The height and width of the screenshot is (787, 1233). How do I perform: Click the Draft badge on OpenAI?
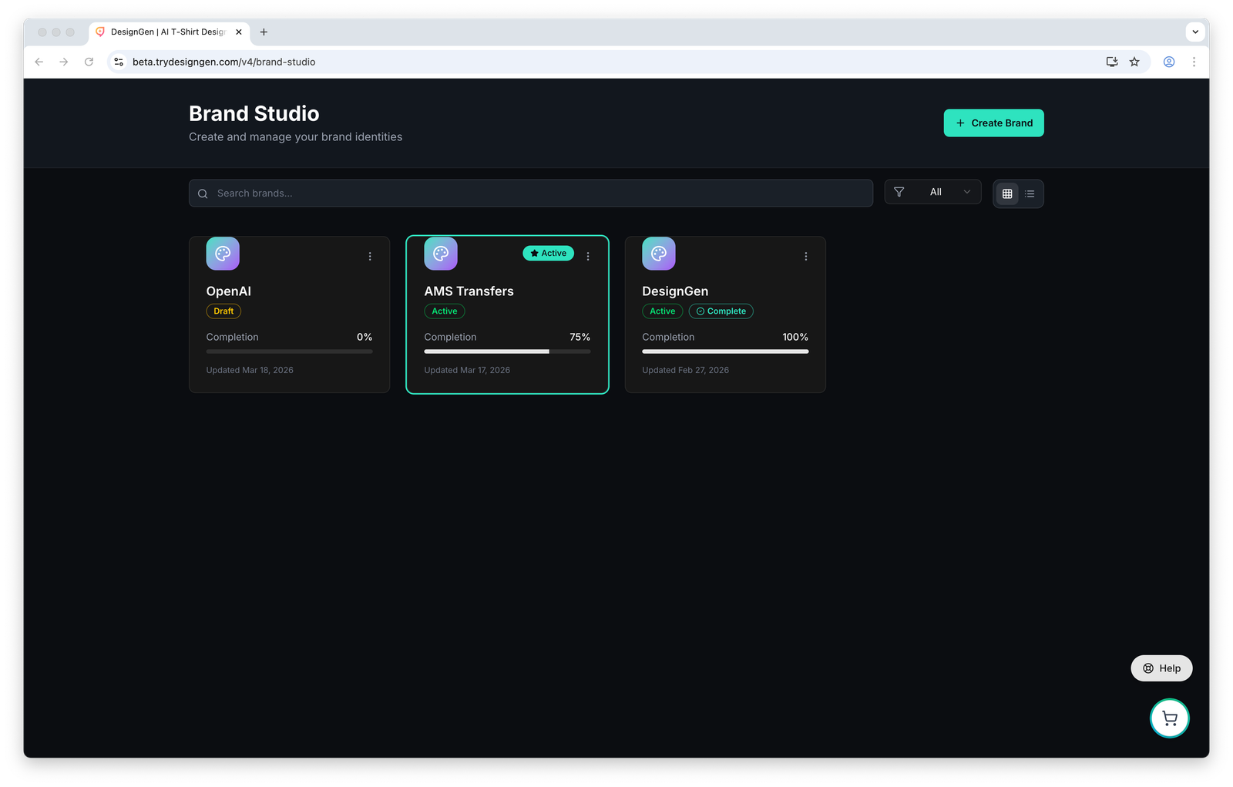coord(223,311)
